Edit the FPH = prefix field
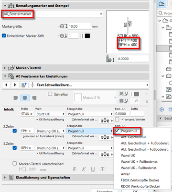The height and width of the screenshot is (192, 172). (27, 131)
